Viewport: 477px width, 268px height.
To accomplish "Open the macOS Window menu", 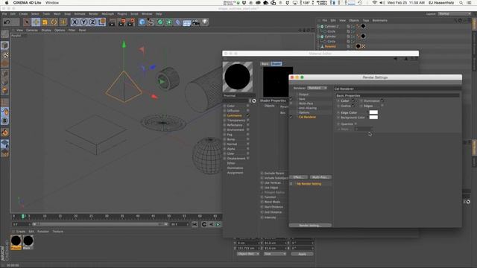I will pyautogui.click(x=52, y=3).
